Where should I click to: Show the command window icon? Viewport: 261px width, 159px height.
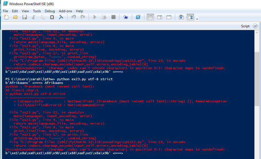tap(181, 17)
